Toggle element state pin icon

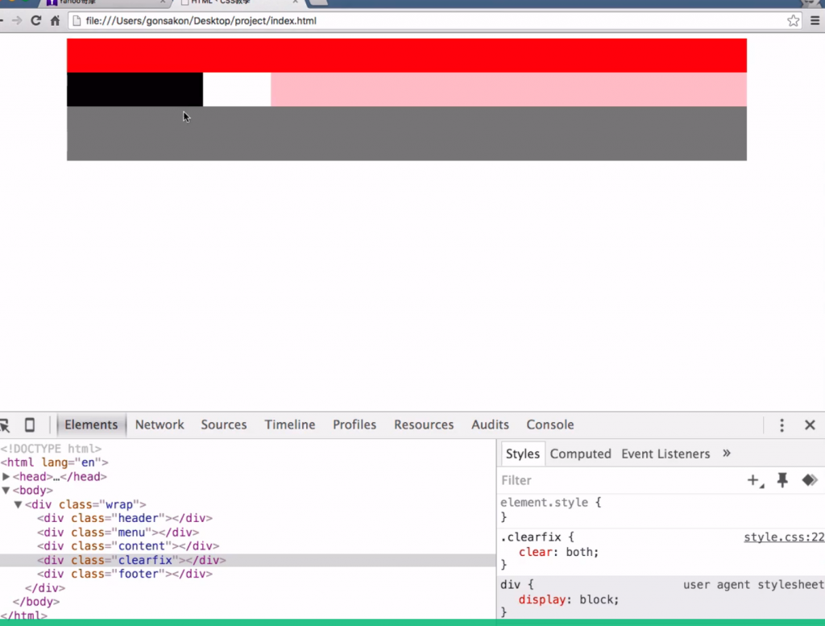tap(782, 480)
